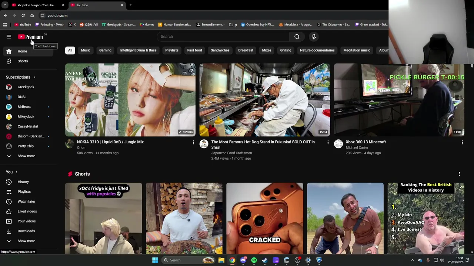
Task: Start voice search with microphone icon
Action: [314, 37]
